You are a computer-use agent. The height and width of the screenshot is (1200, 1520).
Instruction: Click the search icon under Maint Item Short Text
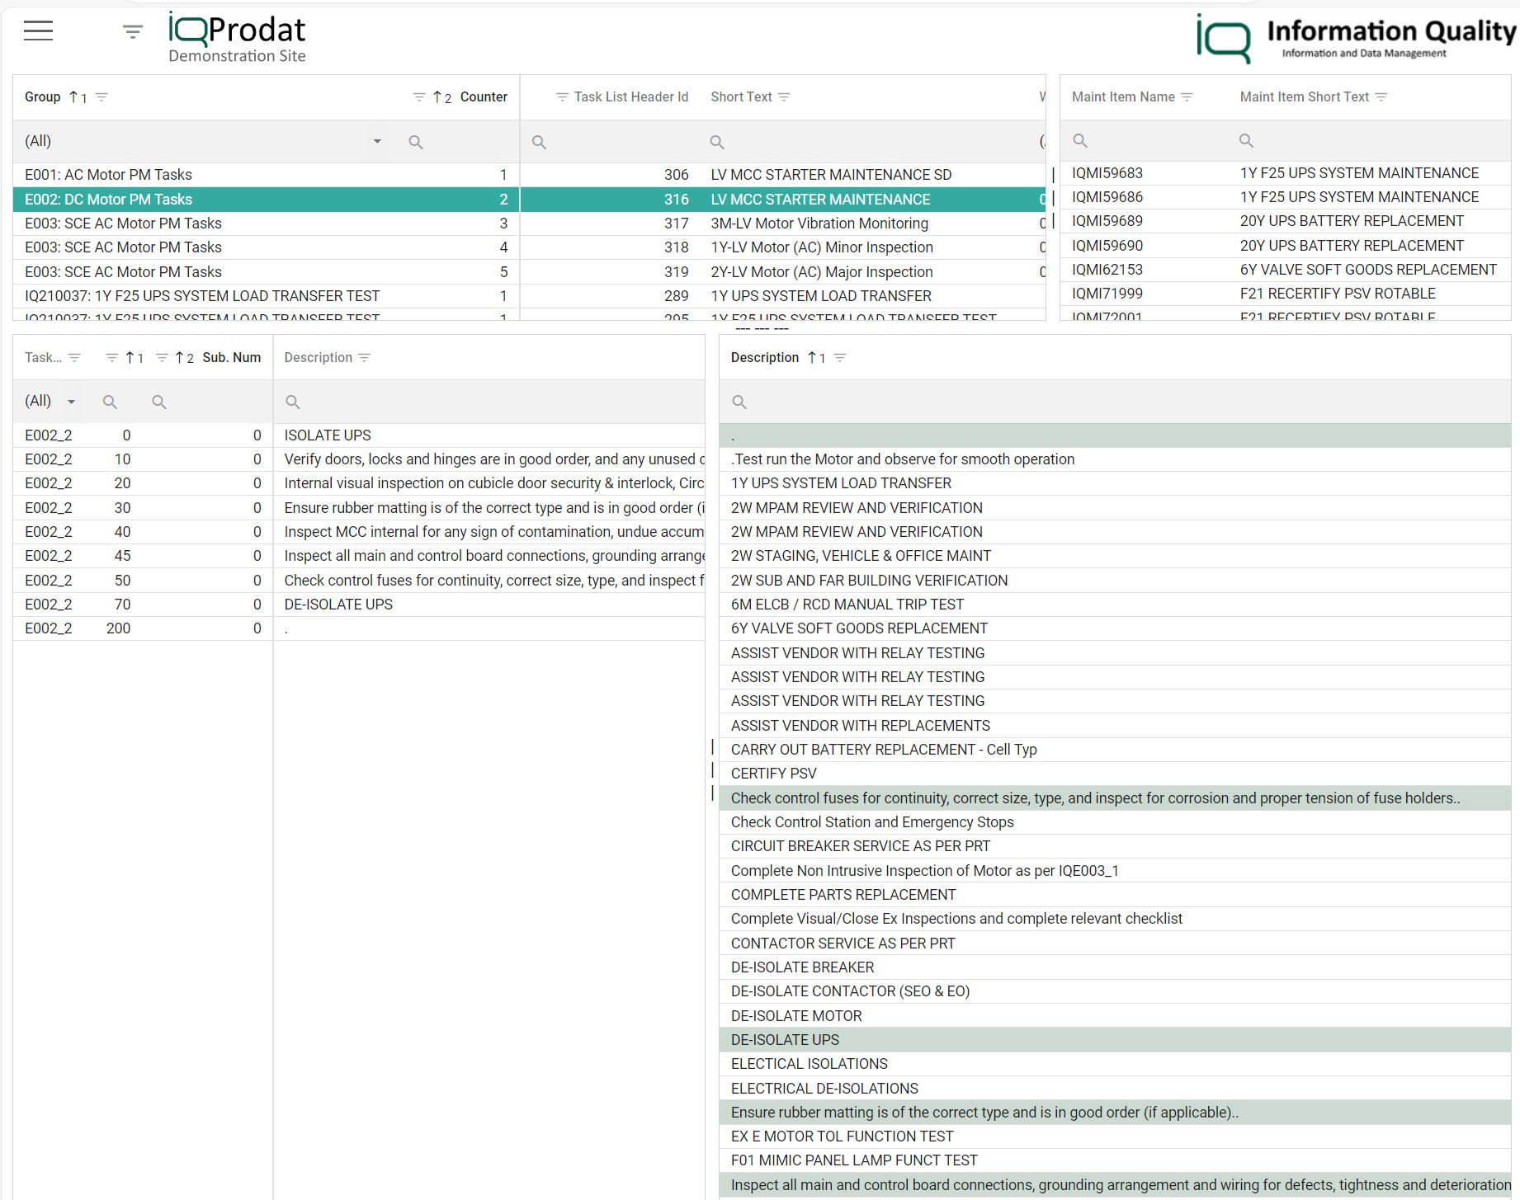pos(1246,140)
